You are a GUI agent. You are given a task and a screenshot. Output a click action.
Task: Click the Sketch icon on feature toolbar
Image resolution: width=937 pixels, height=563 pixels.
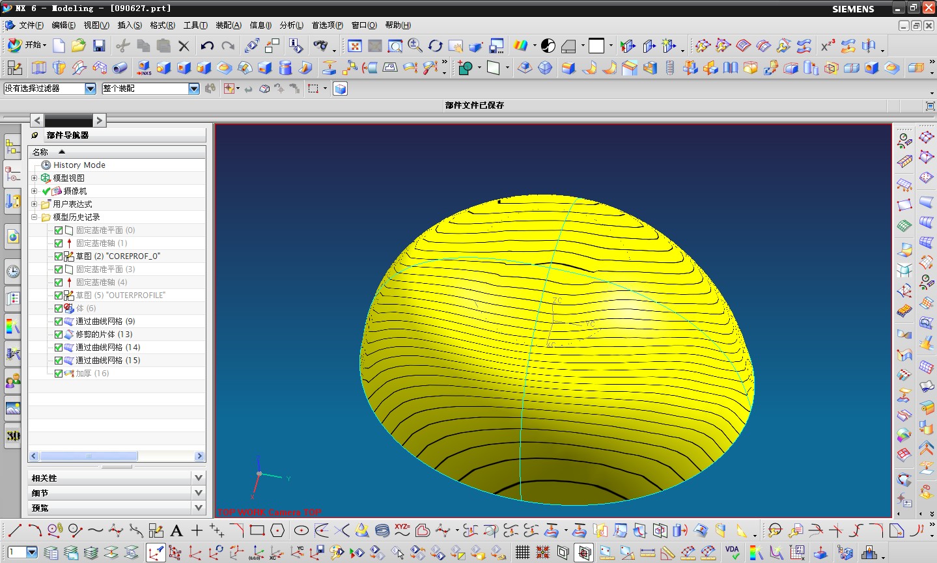tap(14, 68)
